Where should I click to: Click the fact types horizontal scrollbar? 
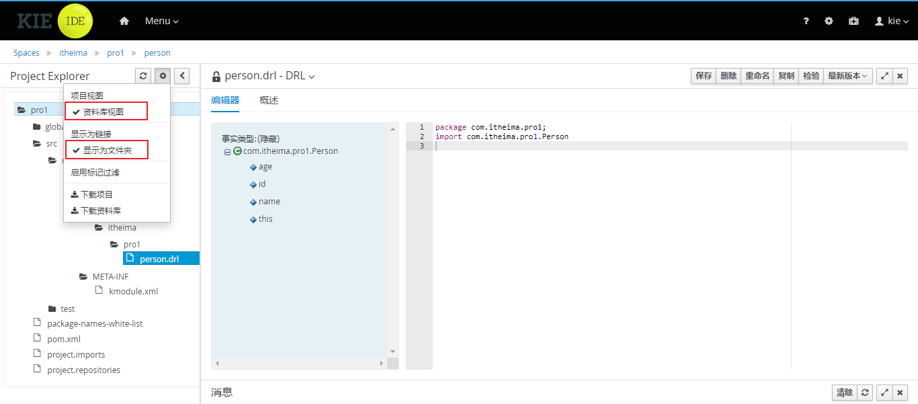pos(298,363)
